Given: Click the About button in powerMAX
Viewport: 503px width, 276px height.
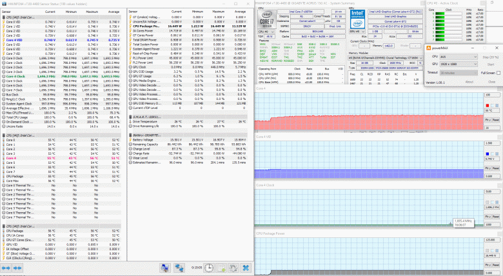Looking at the screenshot, I should tap(469, 82).
